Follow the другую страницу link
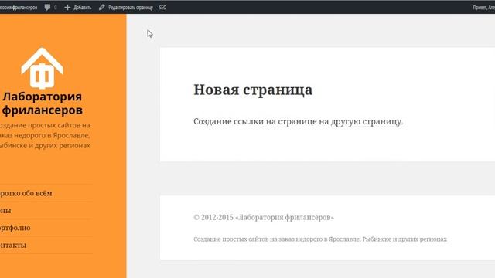The height and width of the screenshot is (278, 495). click(366, 121)
